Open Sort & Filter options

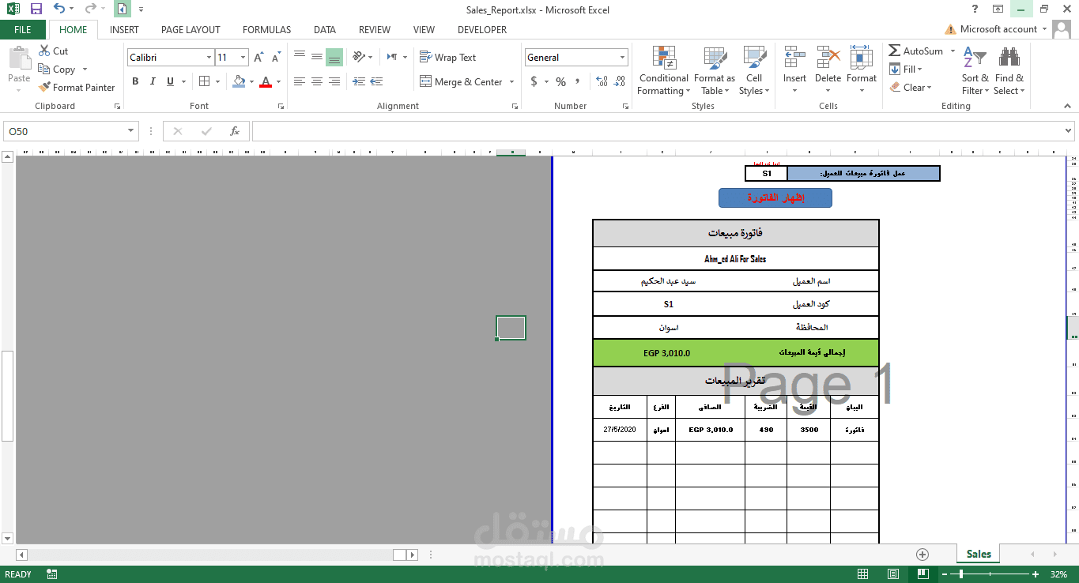975,71
